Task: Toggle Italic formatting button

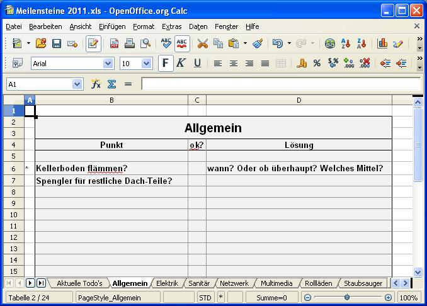Action: 181,63
